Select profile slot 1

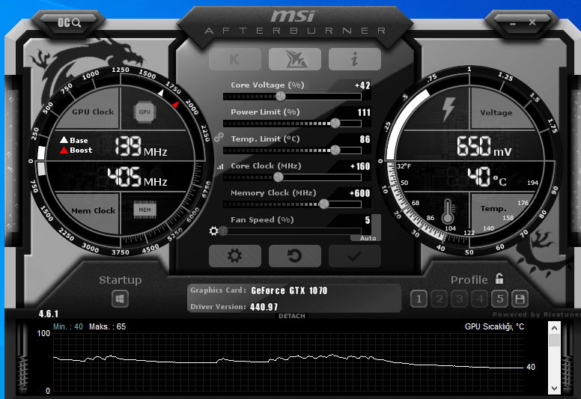point(419,299)
